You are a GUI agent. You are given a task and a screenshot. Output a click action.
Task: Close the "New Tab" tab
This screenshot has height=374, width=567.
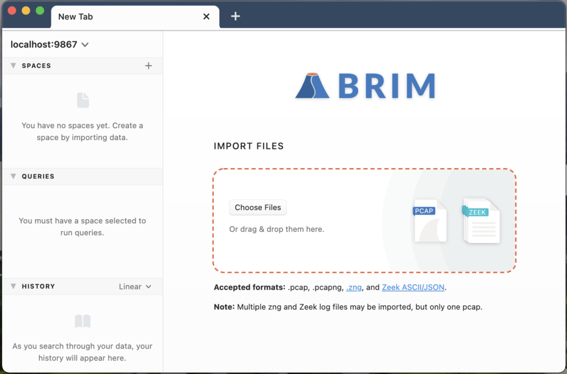pyautogui.click(x=207, y=17)
